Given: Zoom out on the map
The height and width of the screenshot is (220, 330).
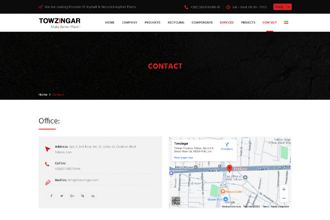Looking at the screenshot, I should pos(284,198).
